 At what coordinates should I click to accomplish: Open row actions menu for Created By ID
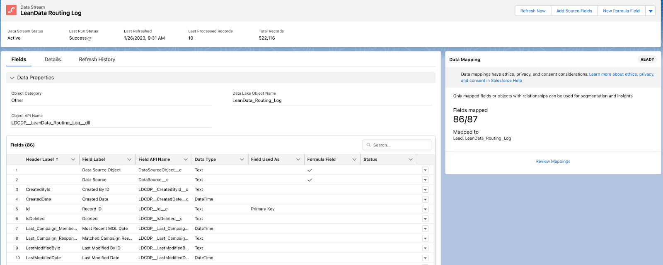point(425,189)
